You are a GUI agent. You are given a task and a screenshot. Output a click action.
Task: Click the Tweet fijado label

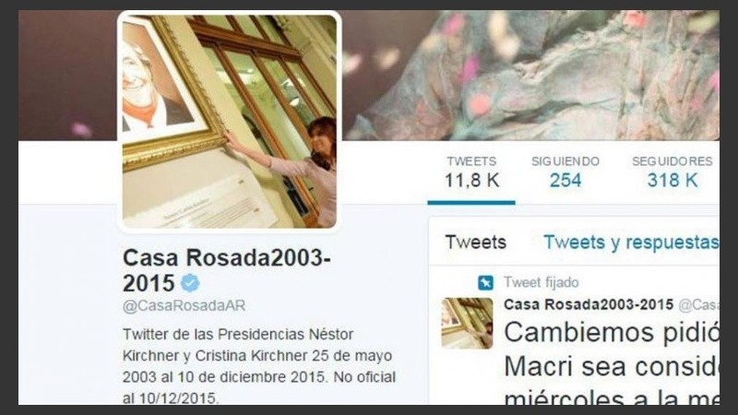coord(542,282)
